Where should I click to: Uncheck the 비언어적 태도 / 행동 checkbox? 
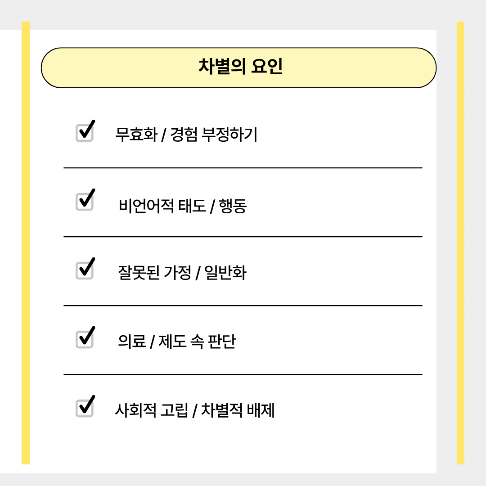point(85,202)
